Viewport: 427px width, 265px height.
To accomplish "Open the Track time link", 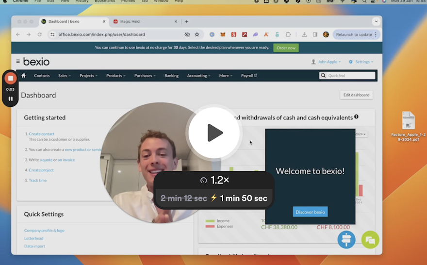I will pyautogui.click(x=37, y=180).
